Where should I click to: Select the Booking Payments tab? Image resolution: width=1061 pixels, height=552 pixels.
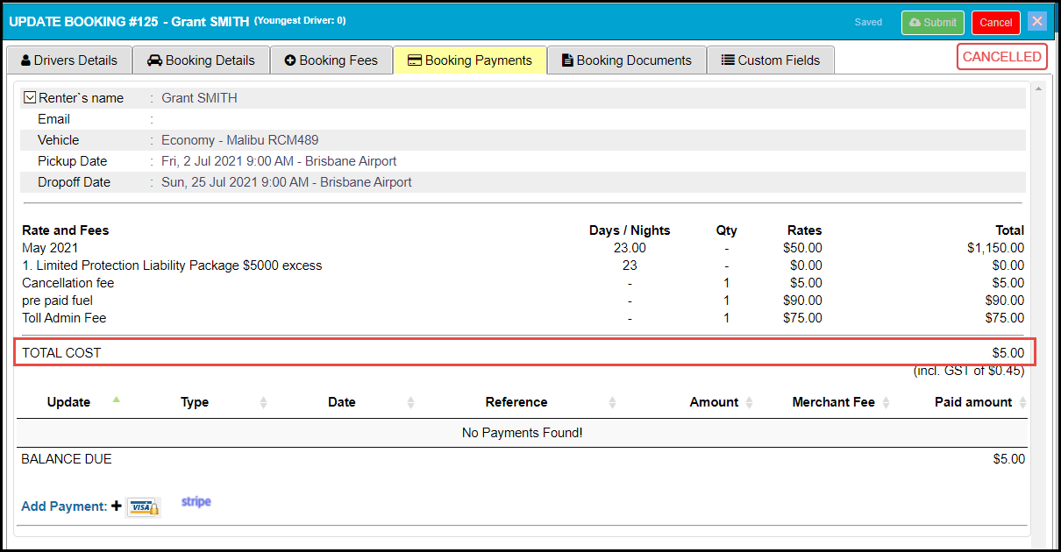[469, 60]
